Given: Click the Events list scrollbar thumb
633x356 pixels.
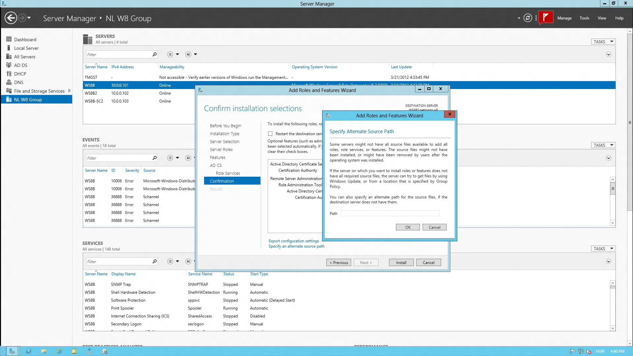Looking at the screenshot, I should (613, 189).
